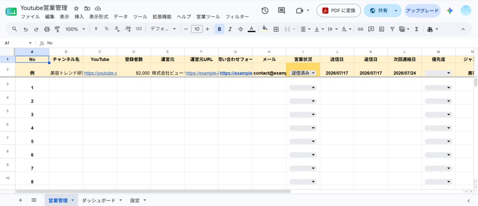Open the Gemini sparkle assistant
This screenshot has height=206, width=478.
pos(450,11)
